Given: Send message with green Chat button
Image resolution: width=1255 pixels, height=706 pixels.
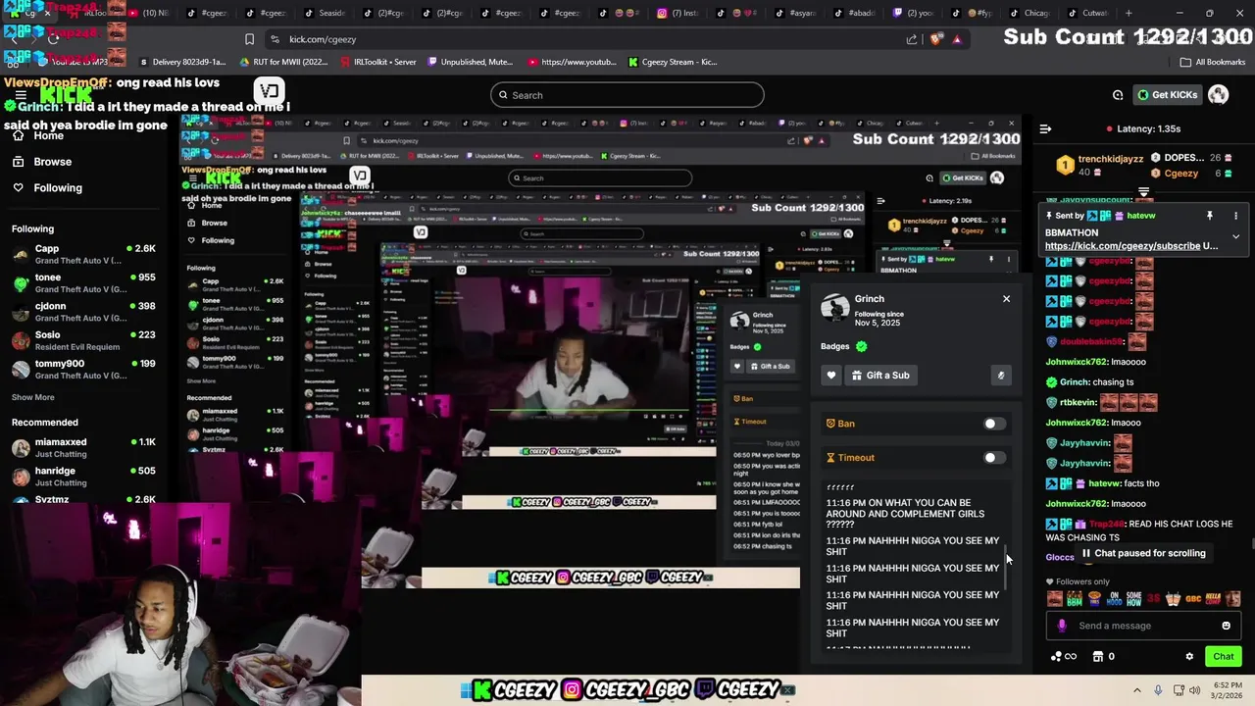Looking at the screenshot, I should pos(1223,656).
